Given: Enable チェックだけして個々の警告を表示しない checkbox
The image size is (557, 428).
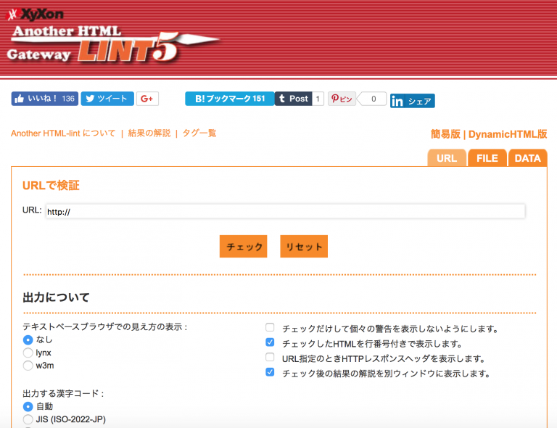Looking at the screenshot, I should 270,327.
